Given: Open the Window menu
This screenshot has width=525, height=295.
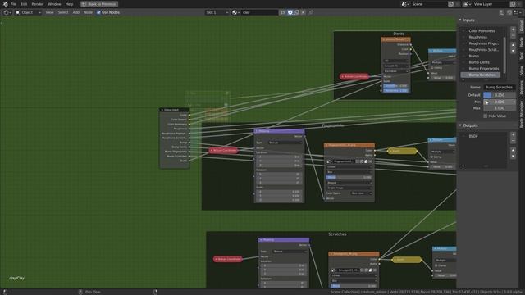Looking at the screenshot, I should [54, 4].
